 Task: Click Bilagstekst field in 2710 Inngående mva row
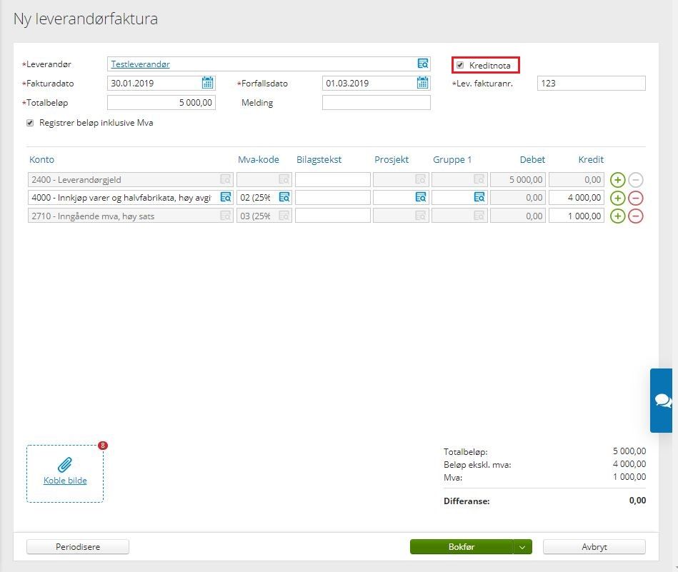click(332, 216)
